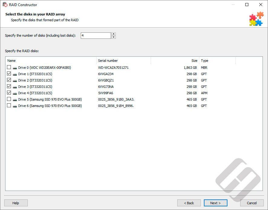
Task: Click serial number 6VVGBQZ1
Action: [106, 80]
